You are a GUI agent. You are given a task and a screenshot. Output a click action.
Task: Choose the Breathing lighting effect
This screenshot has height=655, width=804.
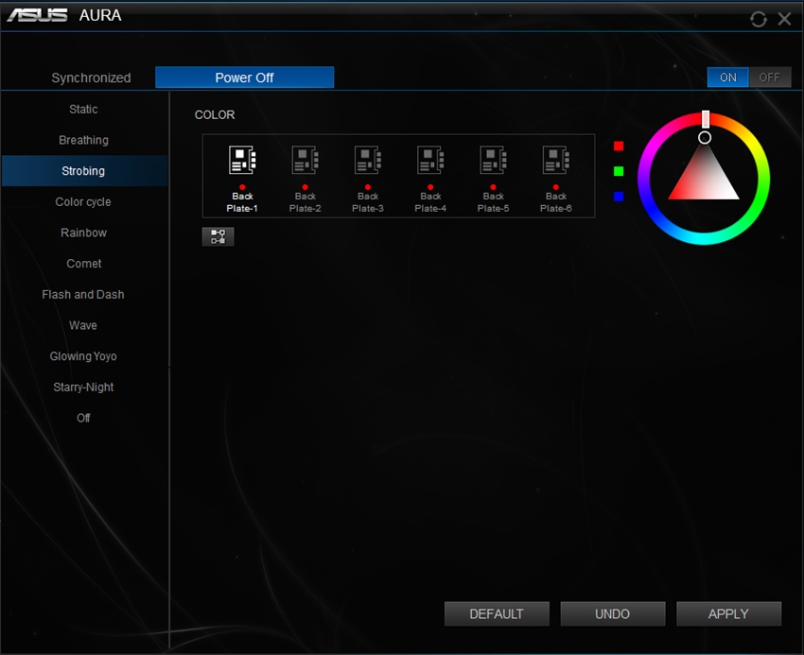(83, 140)
